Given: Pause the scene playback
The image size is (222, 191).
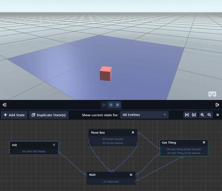Looking at the screenshot, I should [111, 105].
